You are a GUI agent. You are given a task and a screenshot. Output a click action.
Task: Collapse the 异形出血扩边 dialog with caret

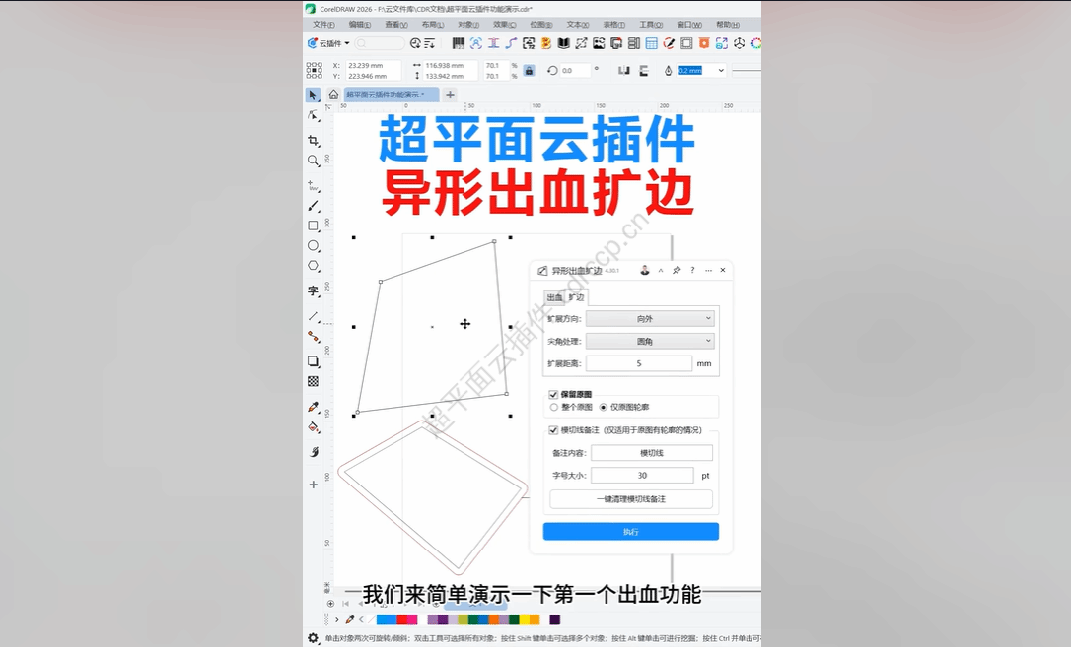click(661, 270)
